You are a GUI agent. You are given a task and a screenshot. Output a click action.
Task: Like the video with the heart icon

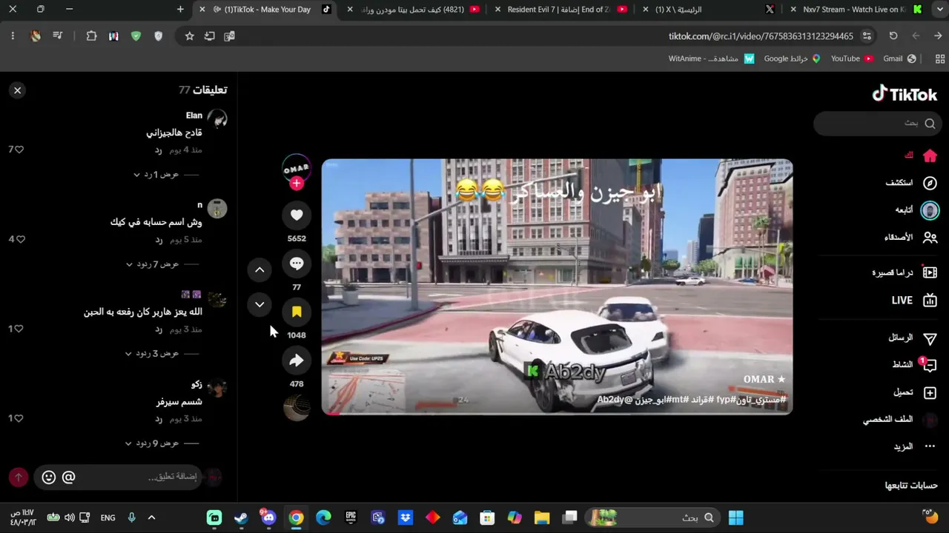[x=297, y=215]
